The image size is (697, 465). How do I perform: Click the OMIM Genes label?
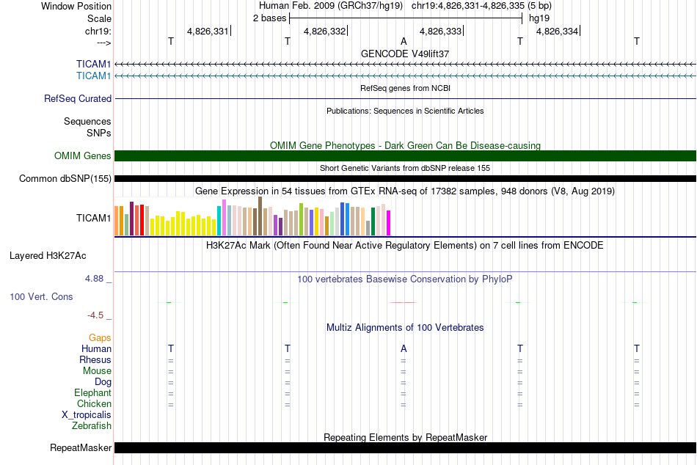coord(82,156)
